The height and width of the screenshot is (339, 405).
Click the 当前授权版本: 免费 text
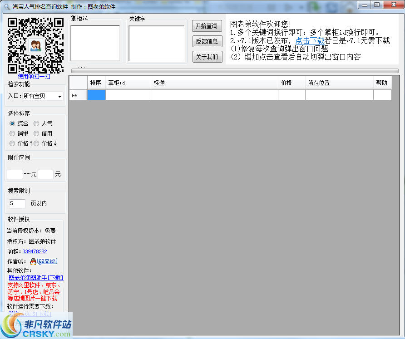pyautogui.click(x=31, y=231)
